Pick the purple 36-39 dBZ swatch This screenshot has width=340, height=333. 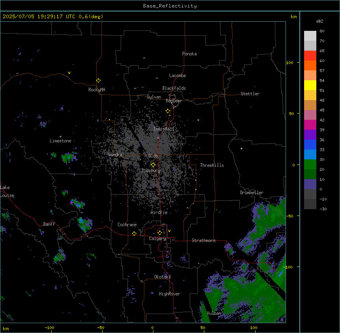pos(310,135)
